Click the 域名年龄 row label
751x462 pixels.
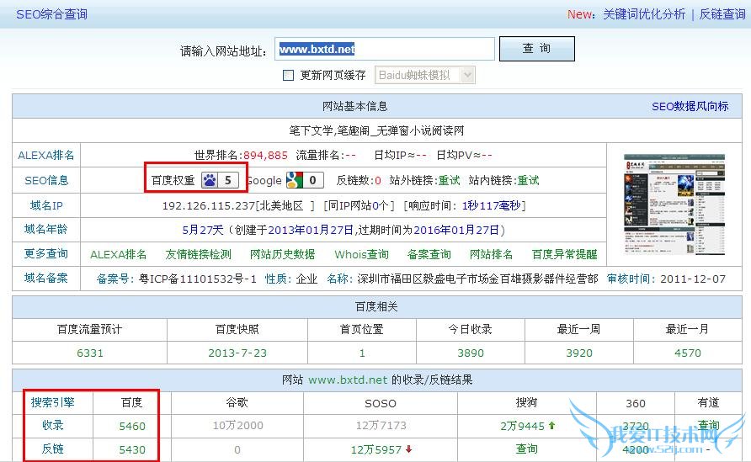(46, 230)
